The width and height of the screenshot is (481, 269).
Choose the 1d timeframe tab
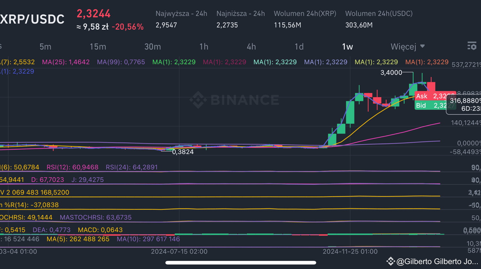pyautogui.click(x=299, y=47)
